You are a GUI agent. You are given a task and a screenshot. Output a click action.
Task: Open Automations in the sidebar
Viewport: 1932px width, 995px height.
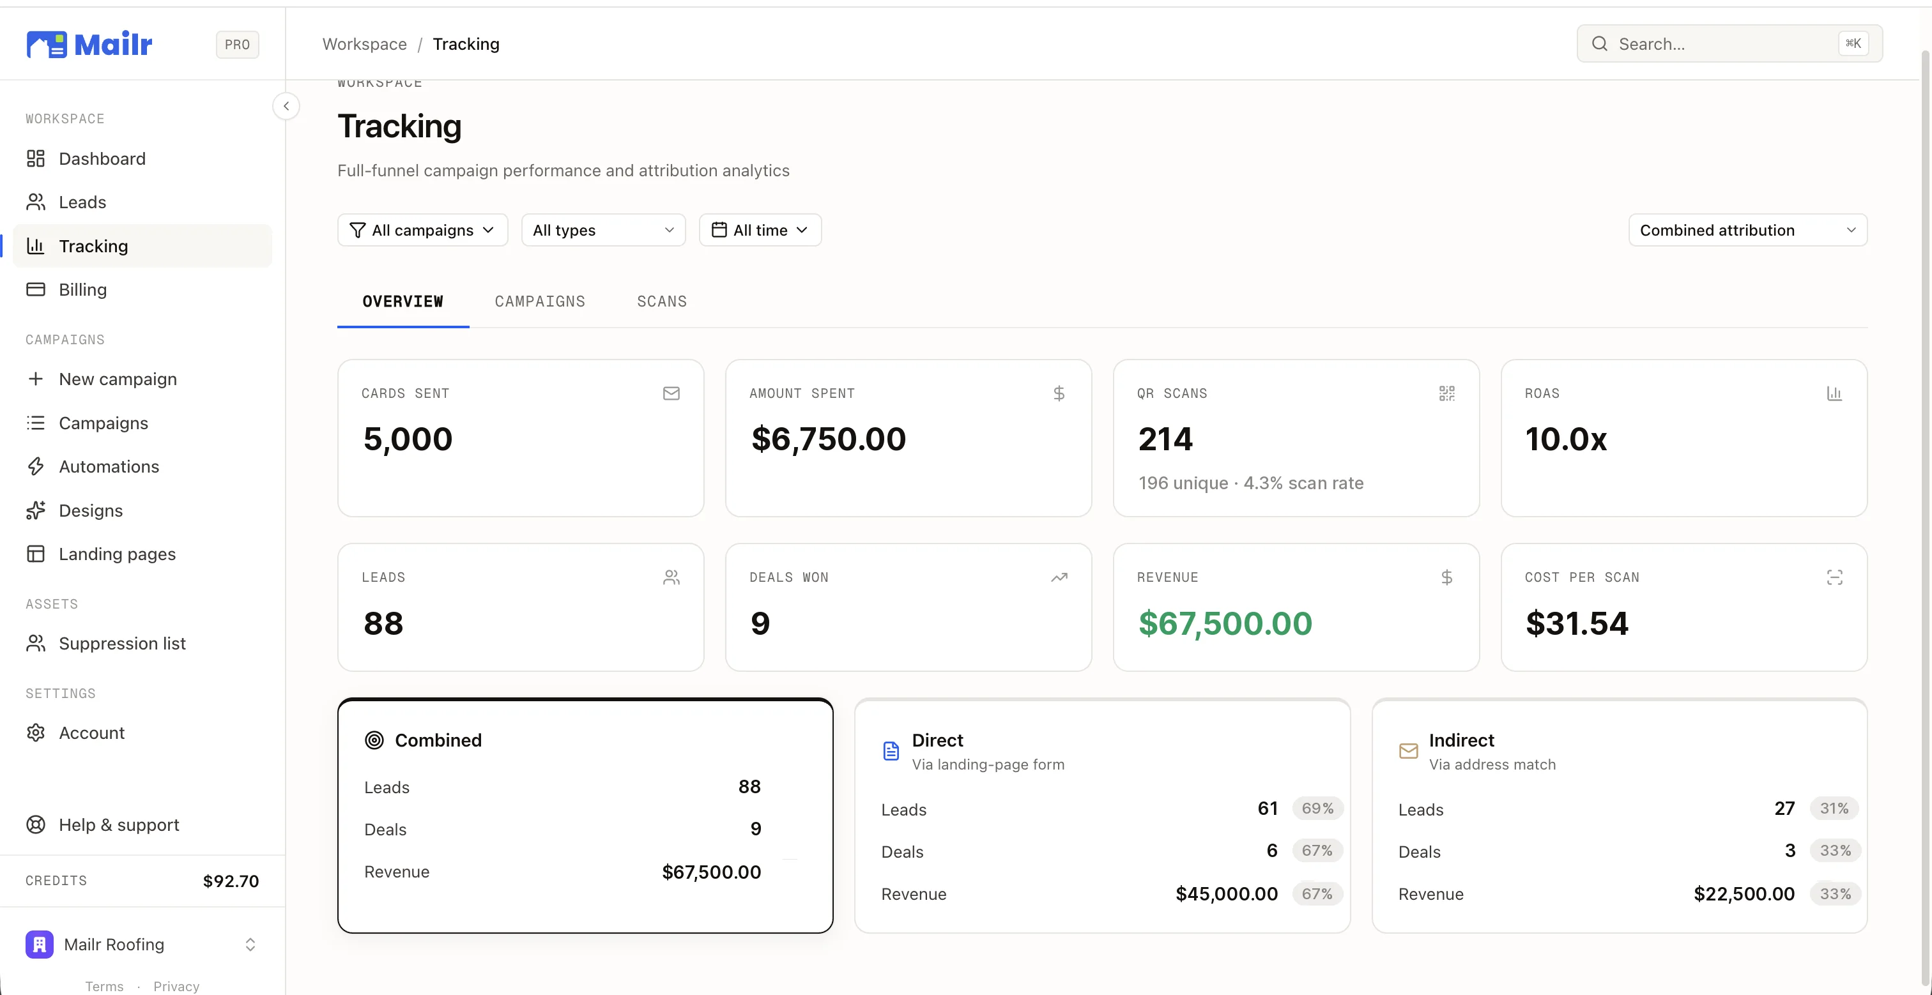click(x=142, y=466)
